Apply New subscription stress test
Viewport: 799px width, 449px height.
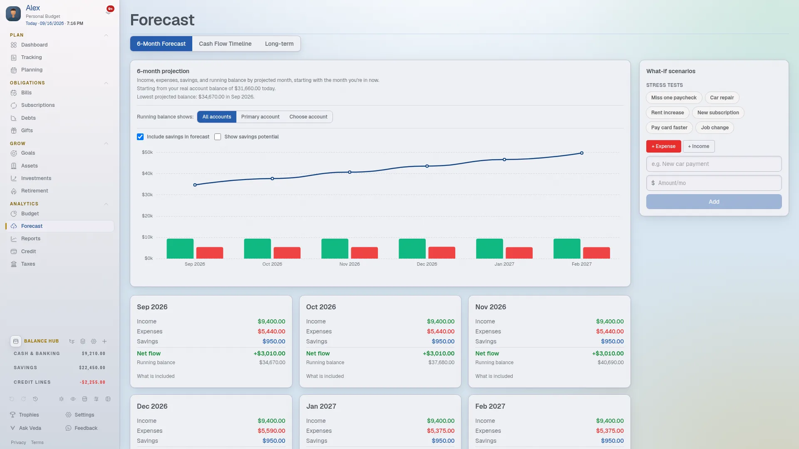click(718, 113)
